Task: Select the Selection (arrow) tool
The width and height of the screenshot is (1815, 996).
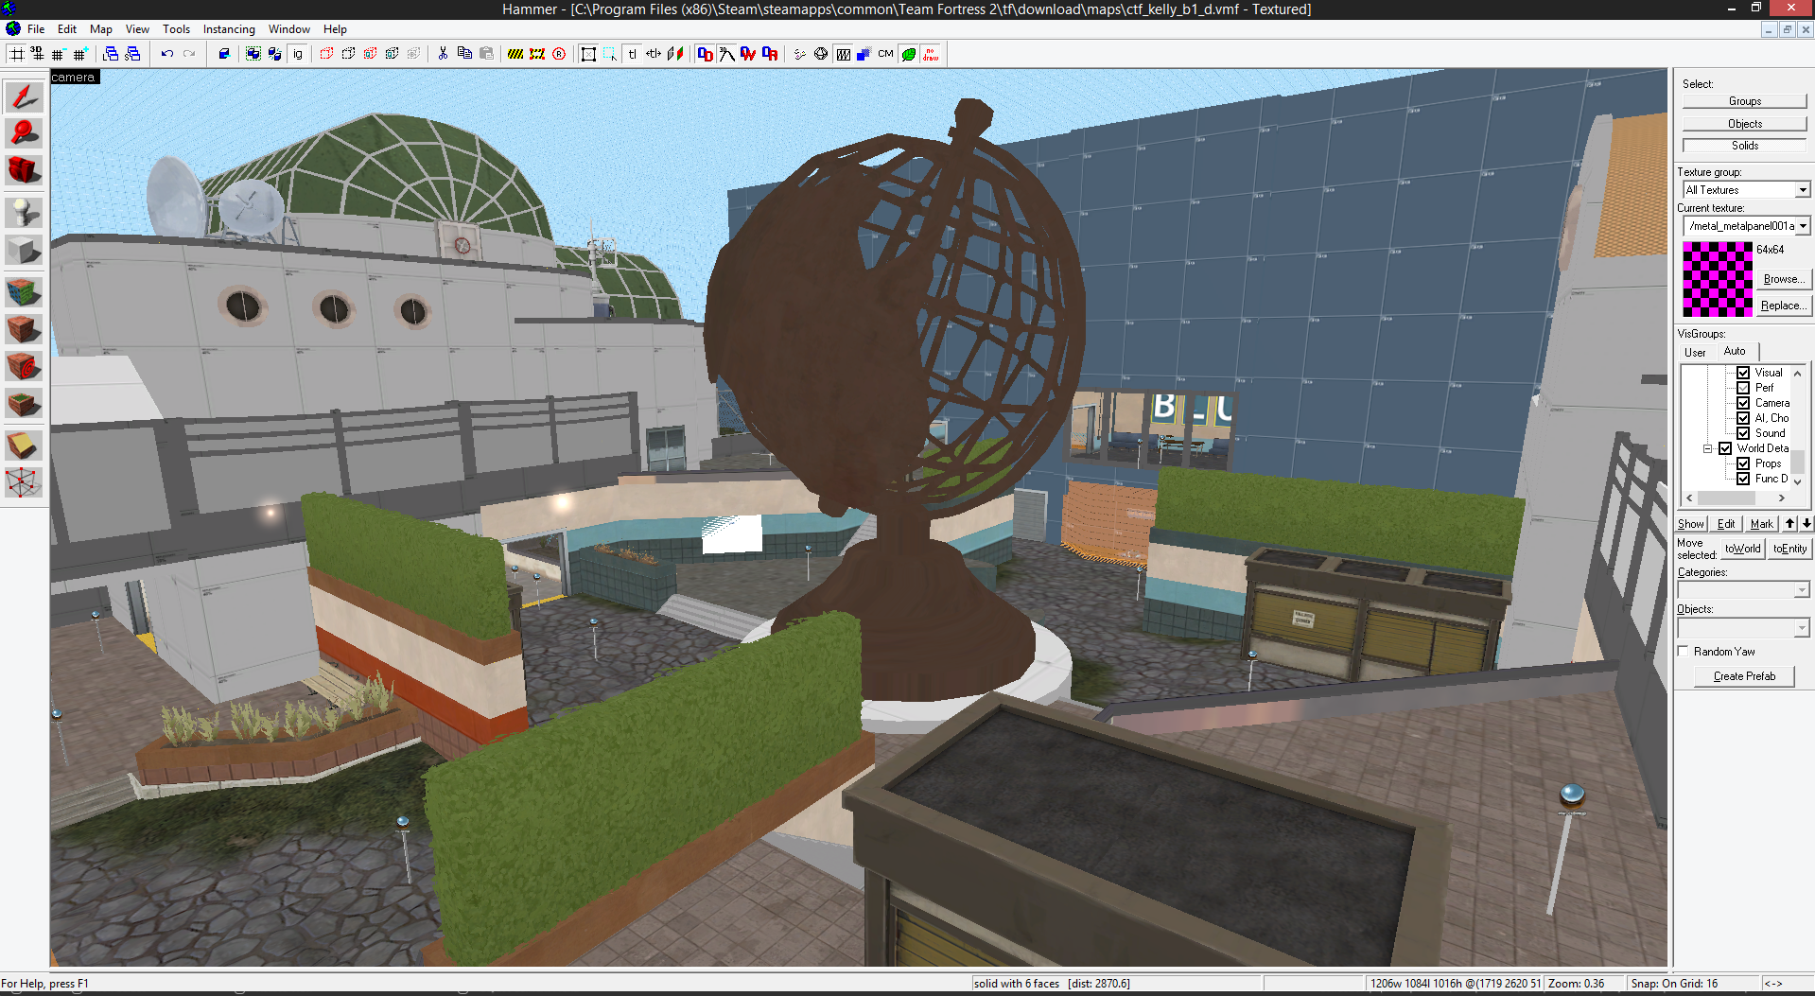Action: point(24,96)
